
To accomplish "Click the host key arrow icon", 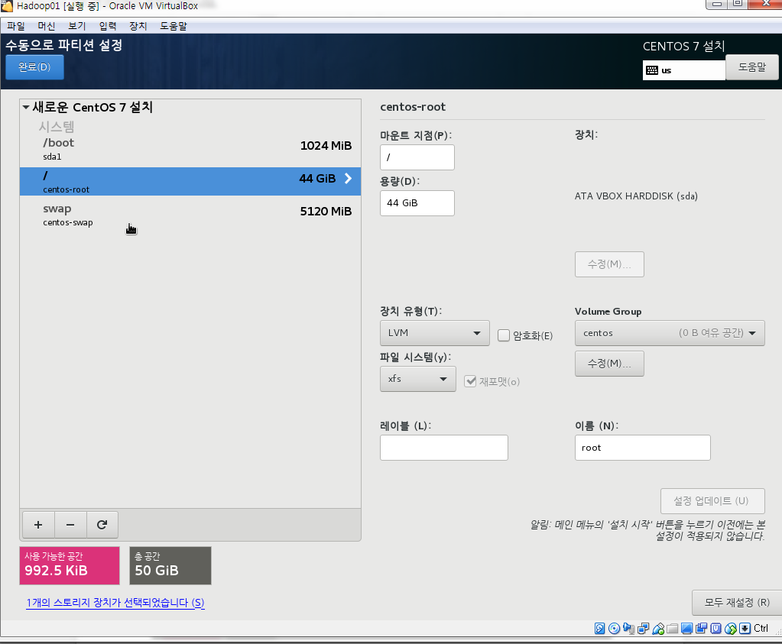I will click(745, 629).
